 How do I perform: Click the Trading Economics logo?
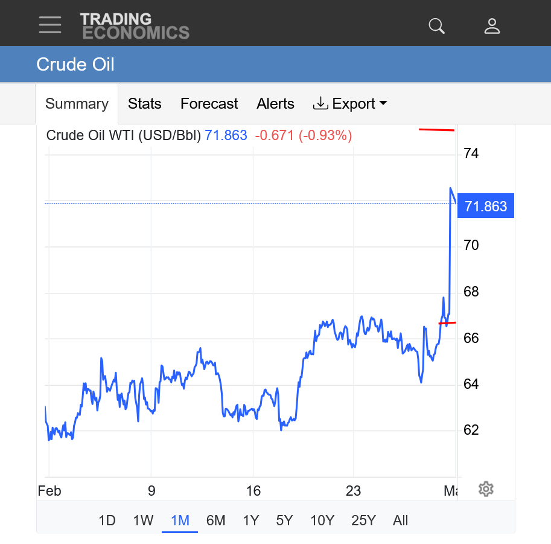point(135,26)
